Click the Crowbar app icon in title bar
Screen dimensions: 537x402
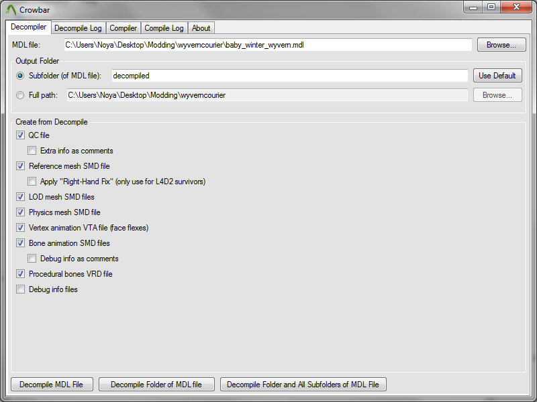(x=11, y=9)
